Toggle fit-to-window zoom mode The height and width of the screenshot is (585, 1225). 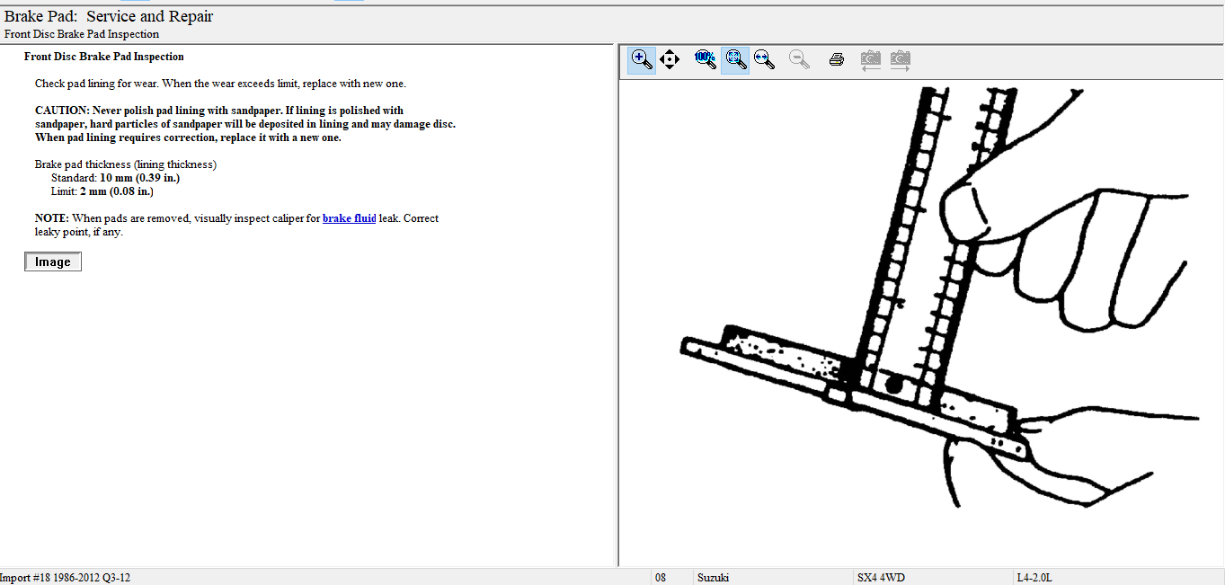point(735,60)
